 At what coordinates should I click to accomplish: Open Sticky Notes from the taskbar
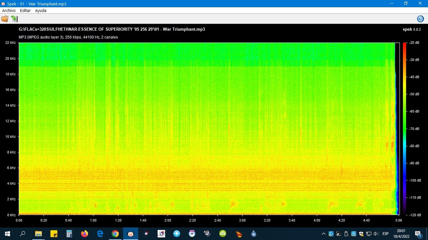53,234
